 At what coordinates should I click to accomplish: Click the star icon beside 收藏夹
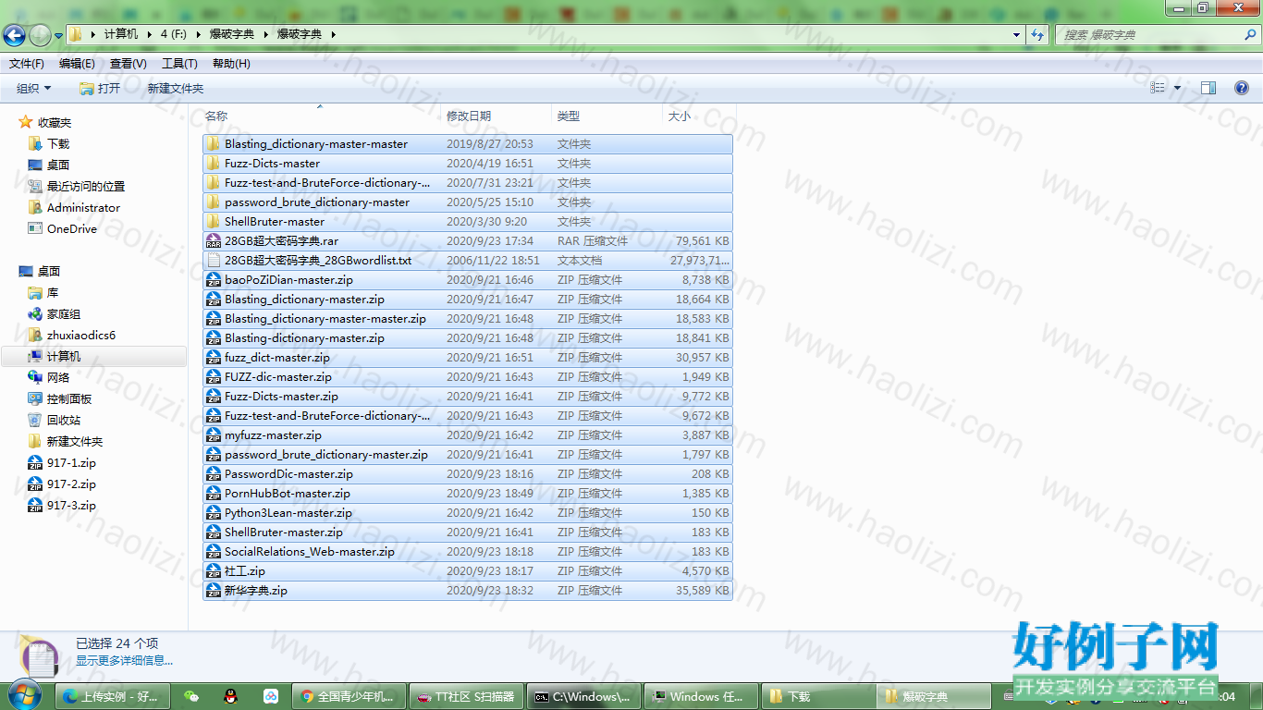[26, 122]
